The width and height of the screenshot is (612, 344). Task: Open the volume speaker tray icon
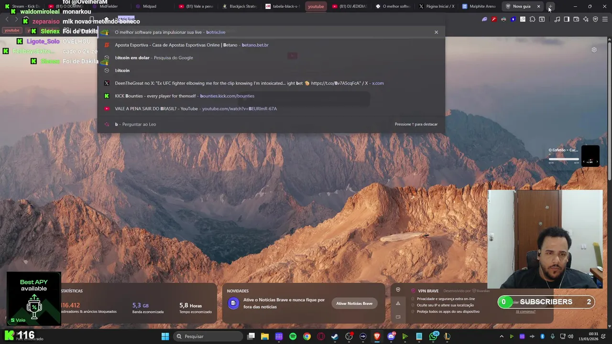pyautogui.click(x=570, y=336)
